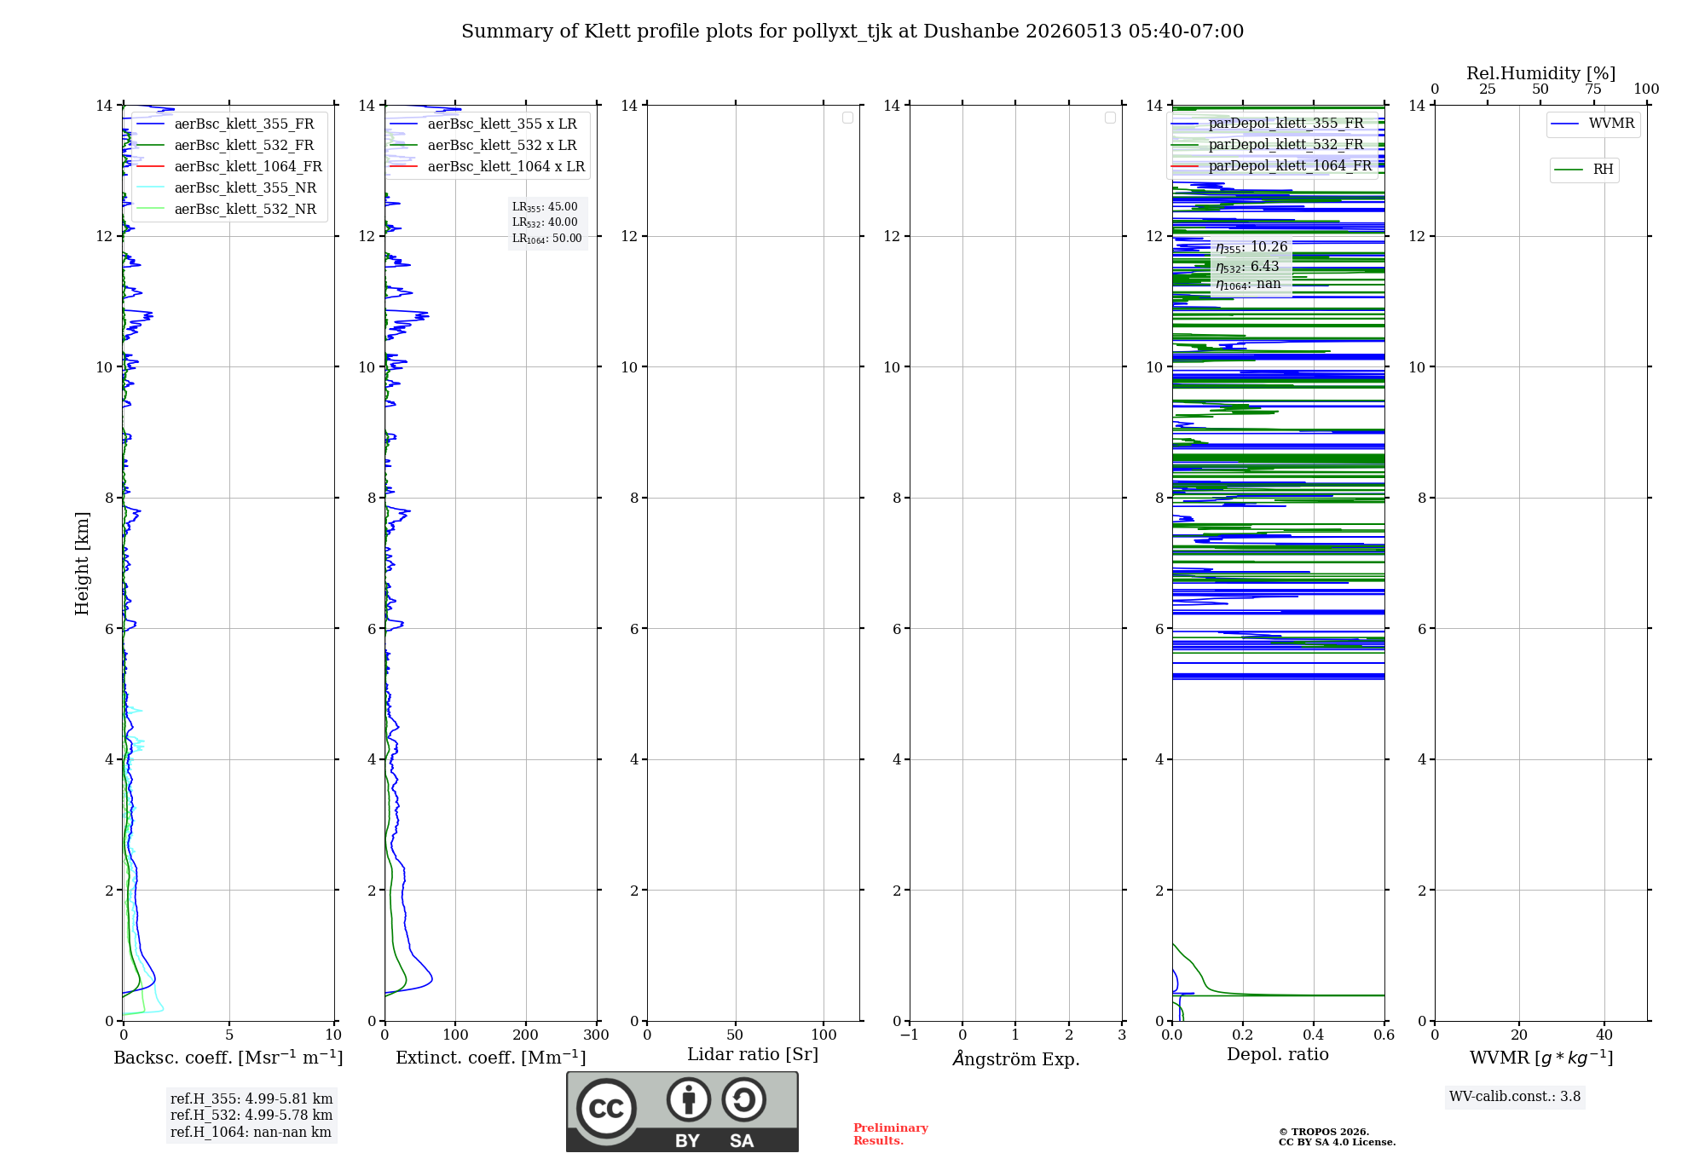Viewport: 1705px width, 1159px height.
Task: Click tick label −1 on Ångström Exp. axis
Action: [x=910, y=1035]
